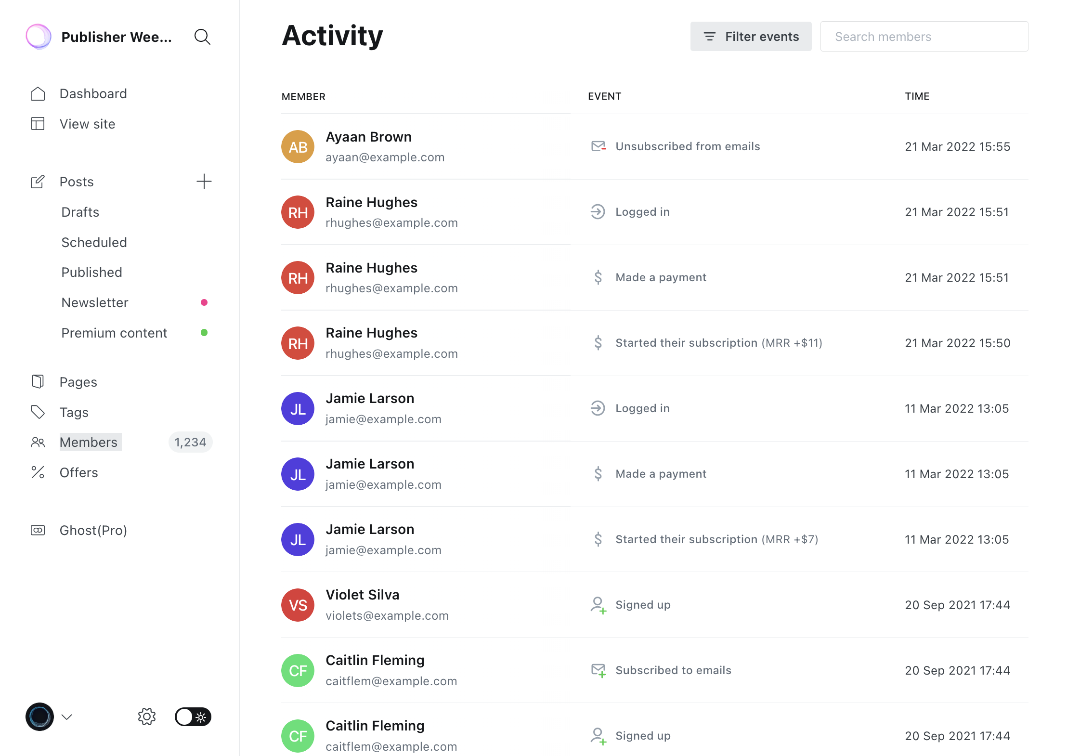Click the TIME column header
Viewport: 1067px width, 756px height.
[917, 96]
